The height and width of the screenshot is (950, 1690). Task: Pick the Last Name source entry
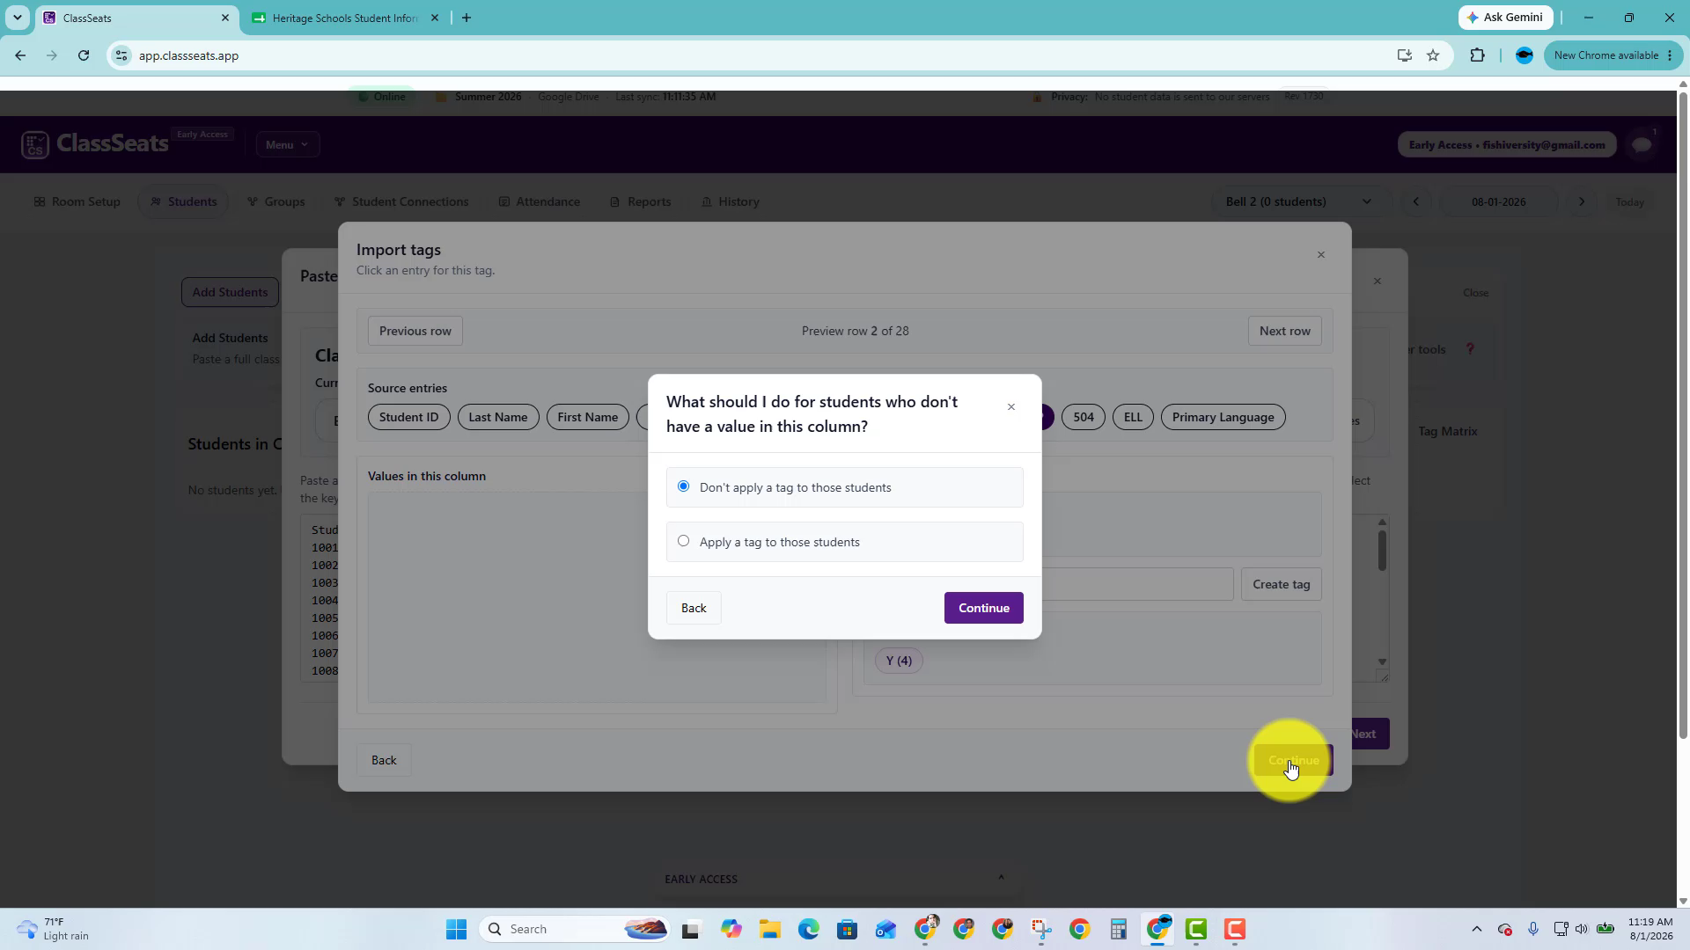(498, 417)
